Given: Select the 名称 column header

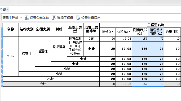Looking at the screenshot, I should click(x=11, y=30).
